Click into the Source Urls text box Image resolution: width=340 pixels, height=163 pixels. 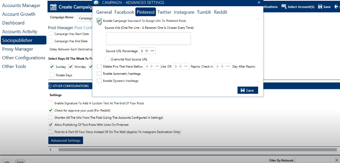click(x=148, y=39)
